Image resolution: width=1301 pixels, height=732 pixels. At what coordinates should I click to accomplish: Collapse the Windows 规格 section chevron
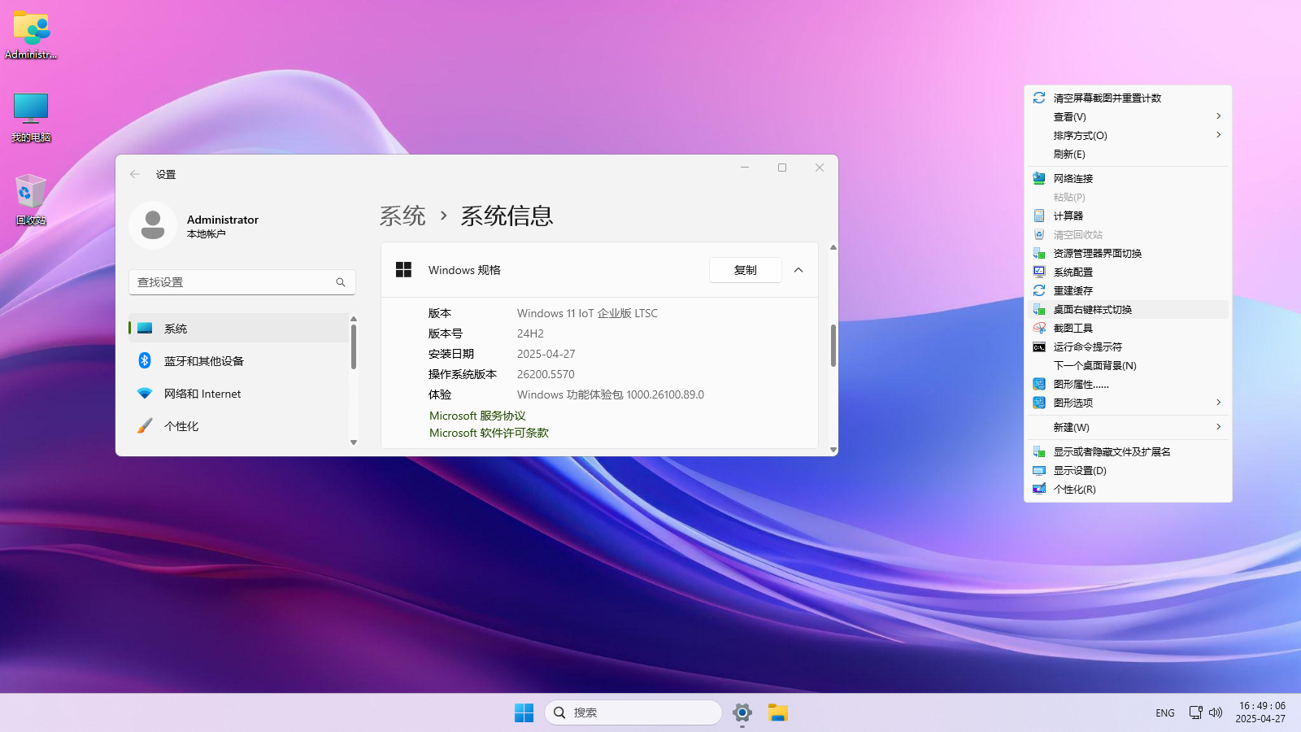798,270
